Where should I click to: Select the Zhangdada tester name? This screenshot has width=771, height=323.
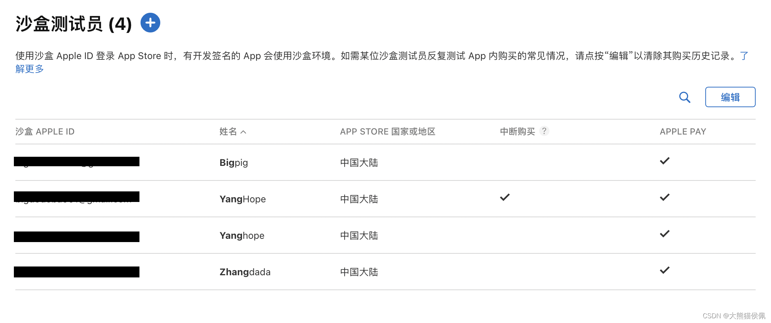click(245, 272)
